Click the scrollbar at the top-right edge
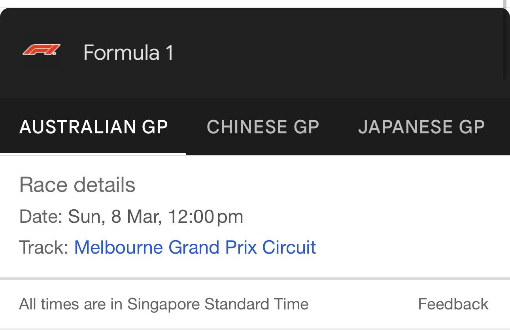The height and width of the screenshot is (330, 510). tap(505, 40)
